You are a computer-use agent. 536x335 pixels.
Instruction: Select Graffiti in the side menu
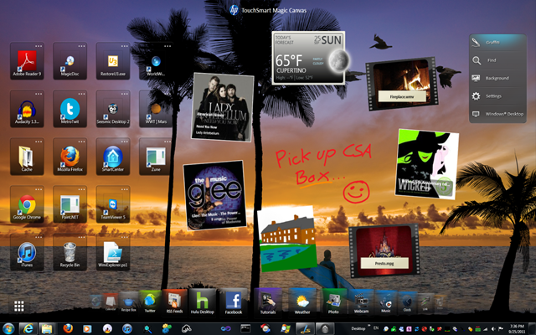tap(497, 43)
